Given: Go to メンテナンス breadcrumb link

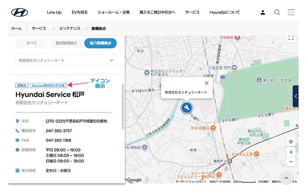Looking at the screenshot, I should (x=70, y=28).
